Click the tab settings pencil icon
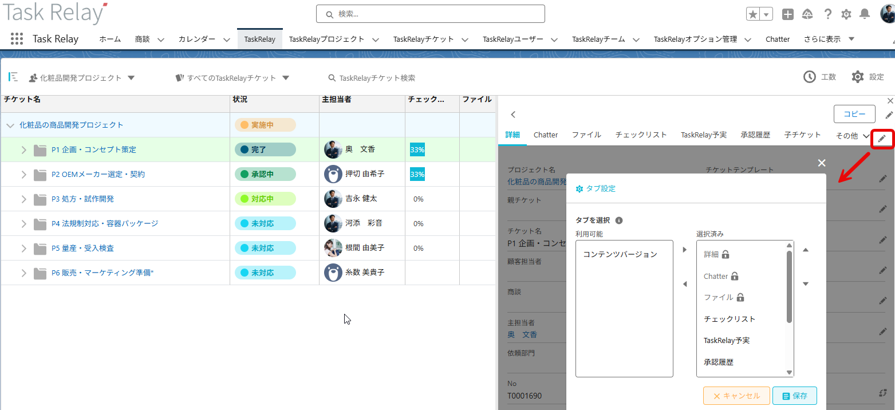The height and width of the screenshot is (410, 895). point(882,139)
